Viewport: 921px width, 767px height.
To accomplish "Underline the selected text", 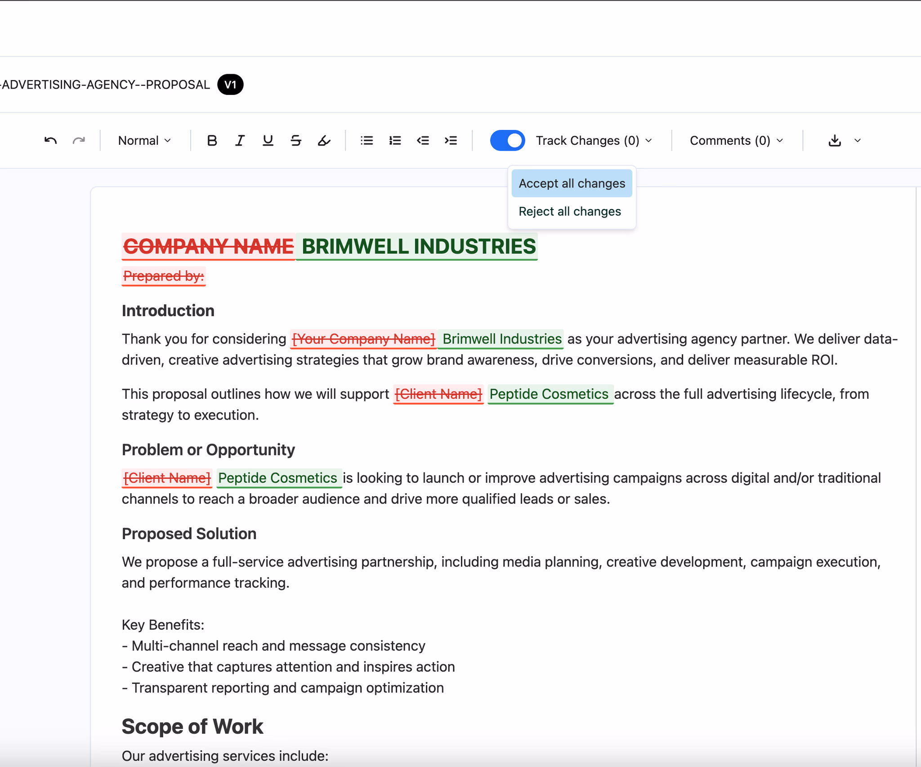I will [268, 140].
